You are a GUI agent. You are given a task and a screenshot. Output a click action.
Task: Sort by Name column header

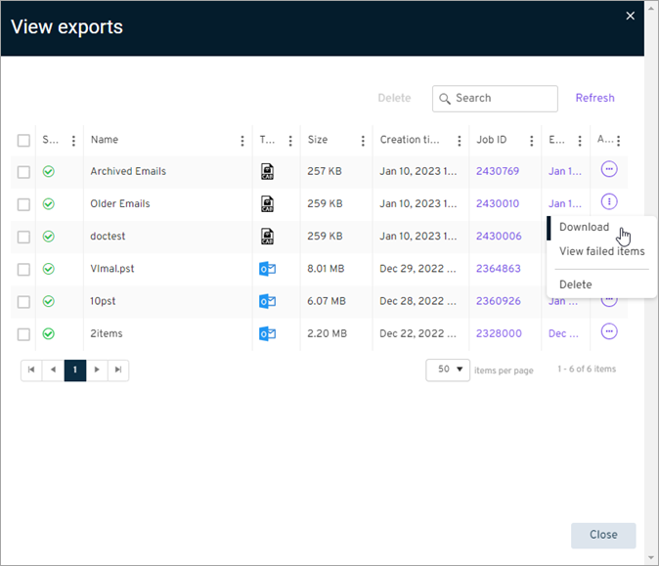(105, 140)
